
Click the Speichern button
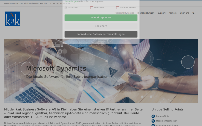coord(101,26)
